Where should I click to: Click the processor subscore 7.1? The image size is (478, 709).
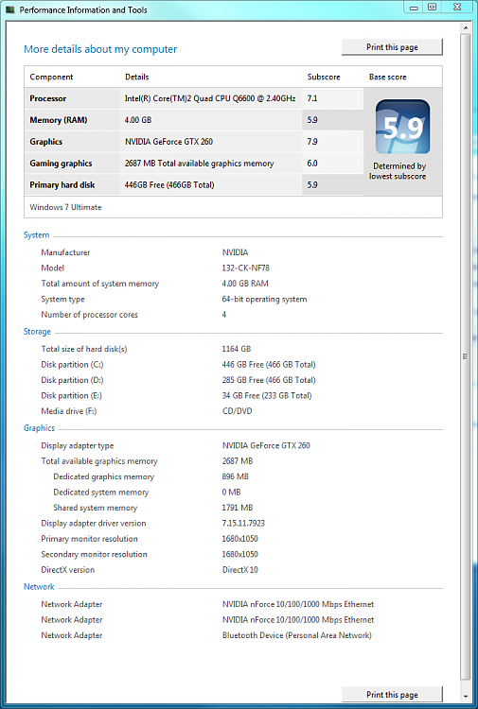click(312, 98)
